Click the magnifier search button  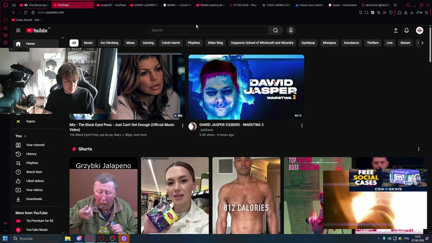click(x=276, y=30)
